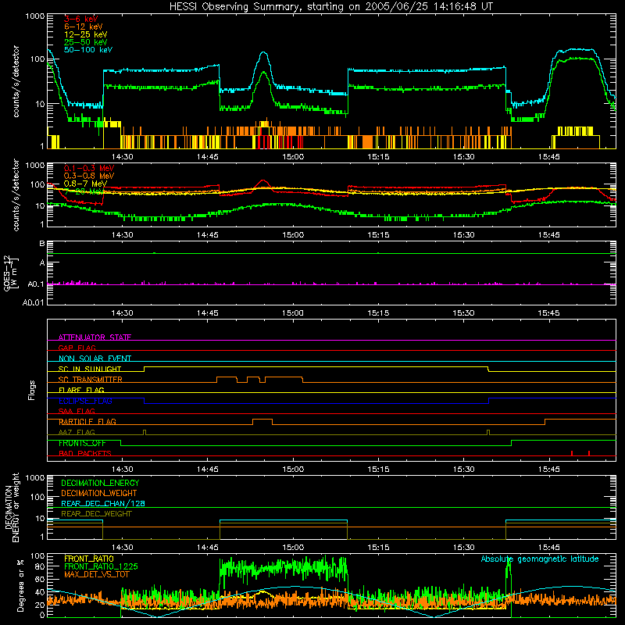Click the last red BAD_PACKETS spike marker
The width and height of the screenshot is (625, 625).
[x=589, y=453]
